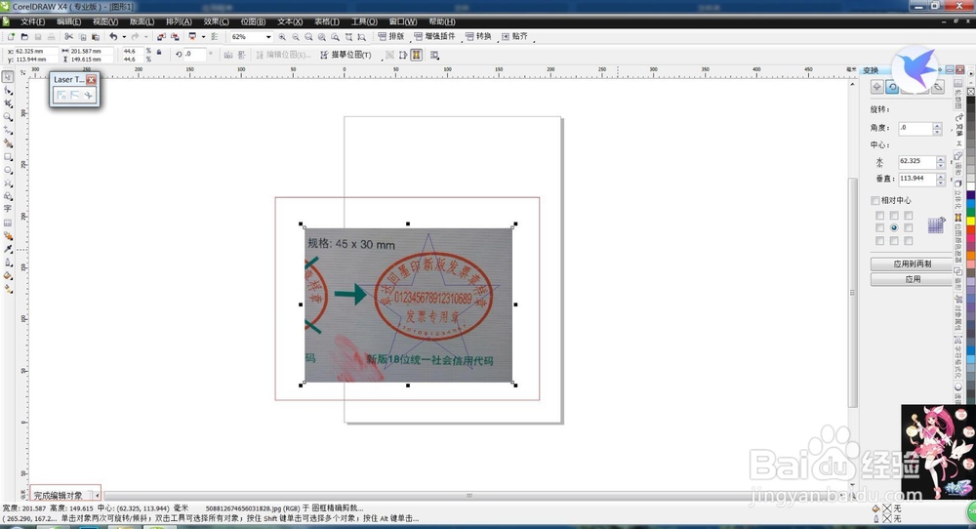Select the Text tool (字) in toolbox

(x=8, y=209)
